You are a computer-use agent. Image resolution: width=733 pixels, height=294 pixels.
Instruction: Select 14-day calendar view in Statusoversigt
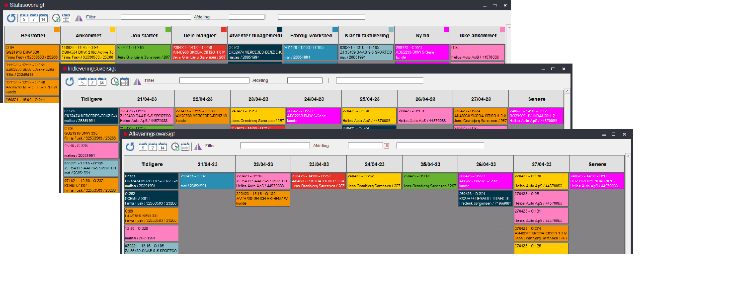[x=43, y=18]
